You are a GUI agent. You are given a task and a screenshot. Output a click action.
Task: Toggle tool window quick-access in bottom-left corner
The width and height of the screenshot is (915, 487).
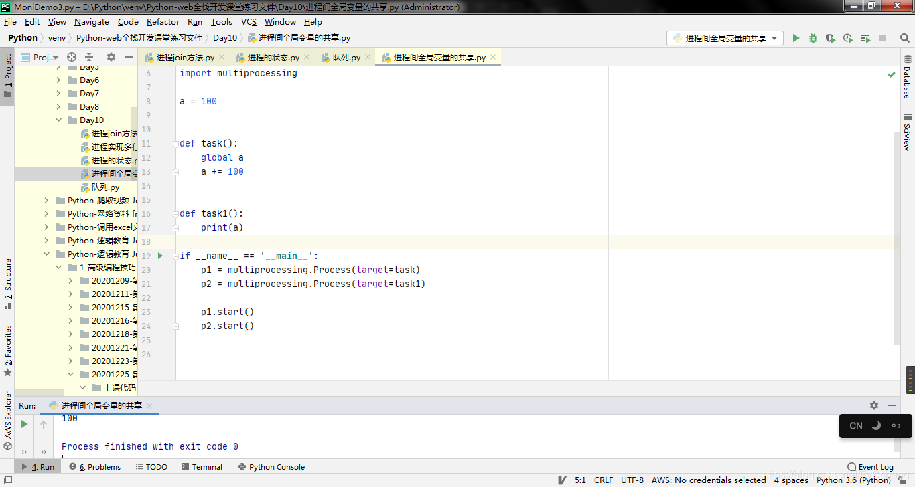tap(7, 480)
